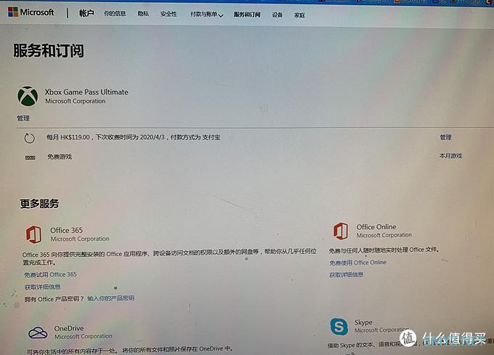494x355 pixels.
Task: Click 获取详细信息 under Office 365
Action: pos(43,287)
